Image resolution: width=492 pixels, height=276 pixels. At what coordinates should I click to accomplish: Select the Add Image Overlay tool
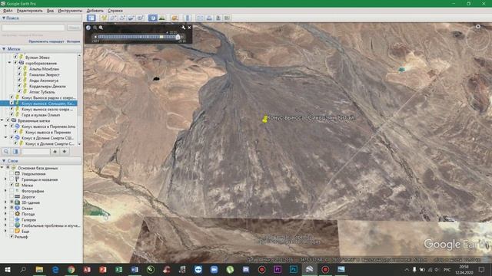(131, 18)
